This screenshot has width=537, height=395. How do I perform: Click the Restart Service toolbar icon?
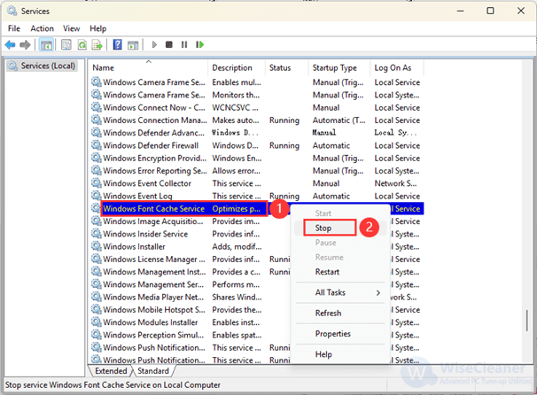[x=199, y=45]
